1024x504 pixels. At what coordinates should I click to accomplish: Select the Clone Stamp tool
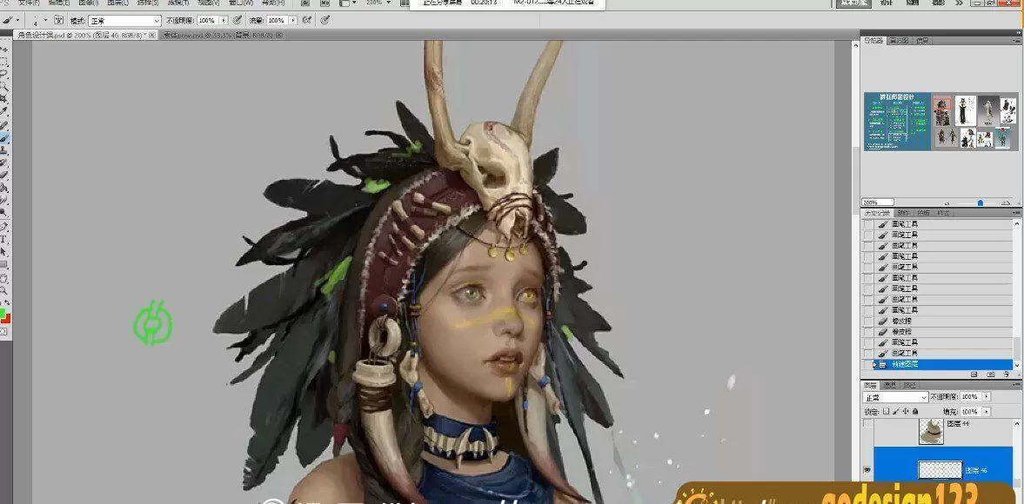tap(4, 149)
